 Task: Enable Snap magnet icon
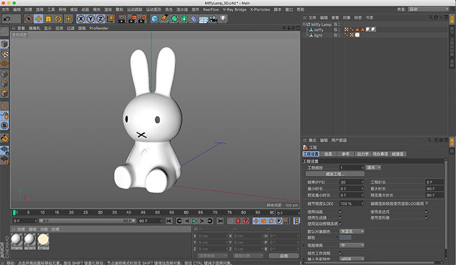(x=4, y=138)
